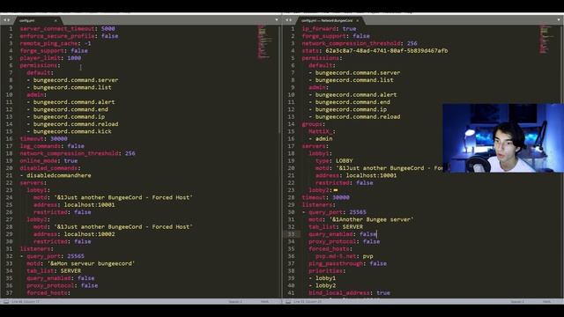
Task: Click 'tab_list: SERVER' in left pane
Action: (x=54, y=270)
